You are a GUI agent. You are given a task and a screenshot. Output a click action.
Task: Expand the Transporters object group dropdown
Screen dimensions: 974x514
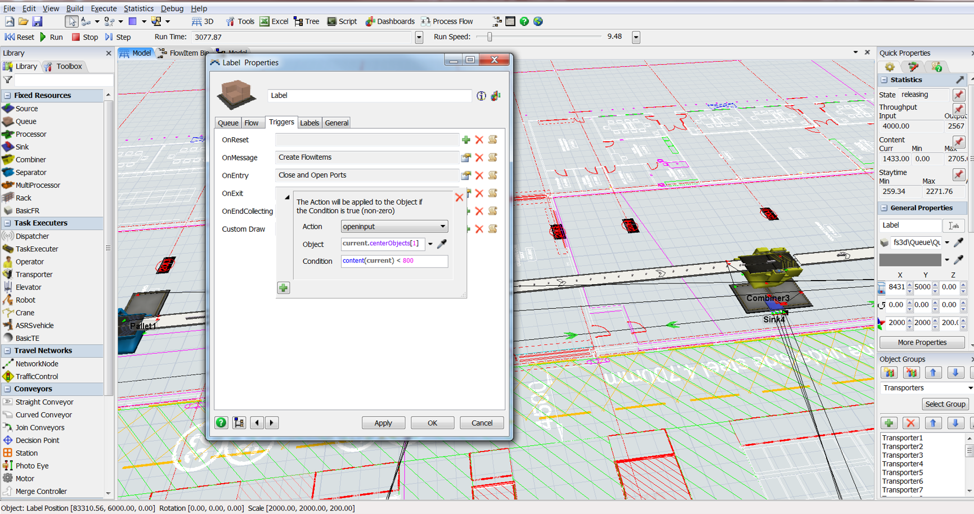click(969, 388)
